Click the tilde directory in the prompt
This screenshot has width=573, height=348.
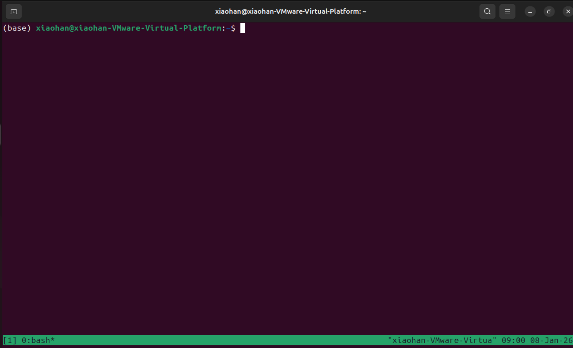(228, 28)
